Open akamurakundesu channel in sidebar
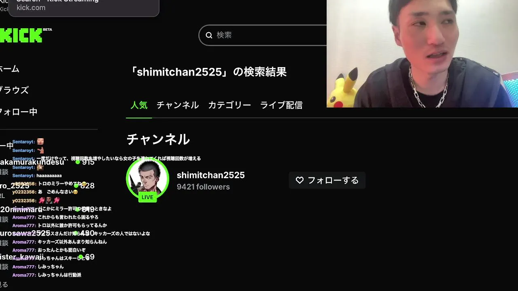The image size is (518, 291). click(32, 162)
